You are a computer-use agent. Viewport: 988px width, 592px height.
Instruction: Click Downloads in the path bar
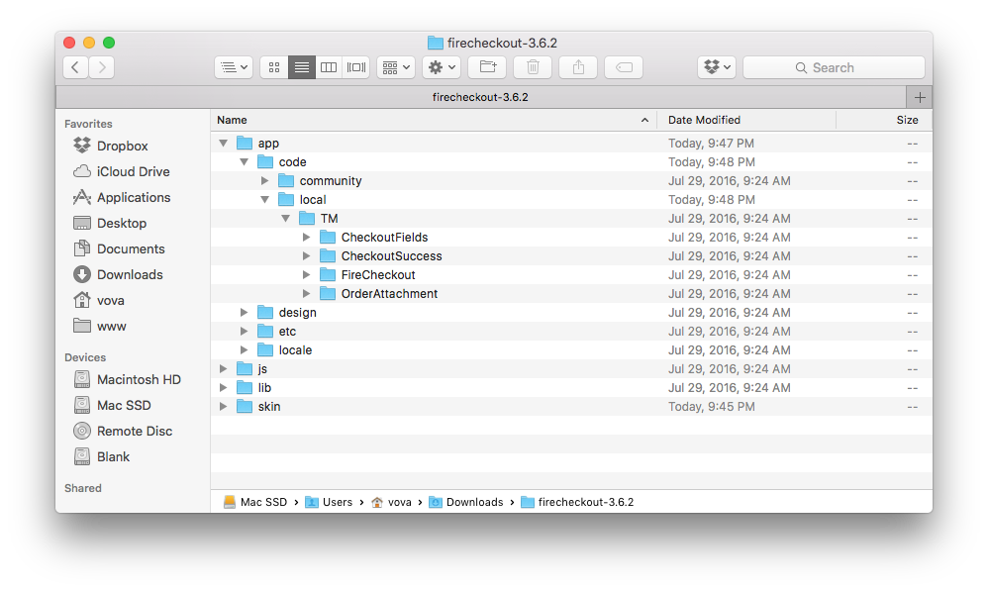pyautogui.click(x=466, y=502)
